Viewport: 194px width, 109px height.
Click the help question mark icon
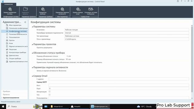181,1
